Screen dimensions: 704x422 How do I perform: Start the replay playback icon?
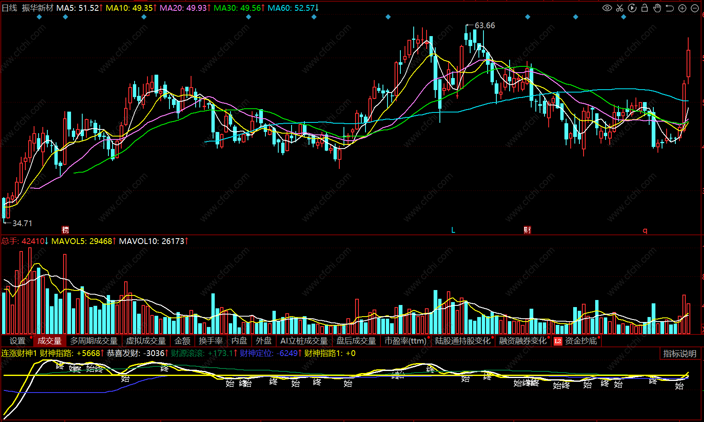point(632,8)
